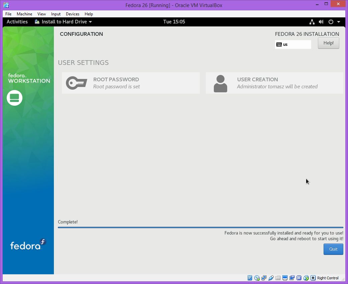348x284 pixels.
Task: Open the VirtualBox Help menu
Action: [x=89, y=14]
